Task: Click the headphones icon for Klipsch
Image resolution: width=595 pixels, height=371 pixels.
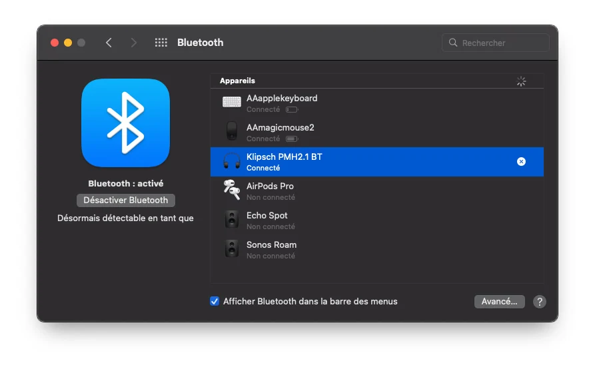Action: point(231,161)
